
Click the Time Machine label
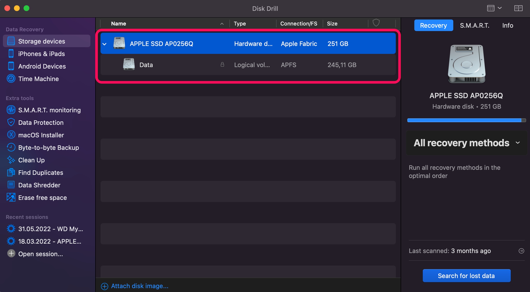coord(39,79)
